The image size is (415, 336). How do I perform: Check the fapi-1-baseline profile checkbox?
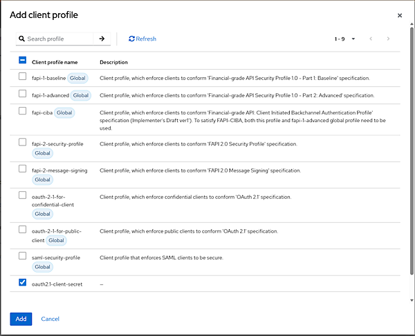(23, 77)
